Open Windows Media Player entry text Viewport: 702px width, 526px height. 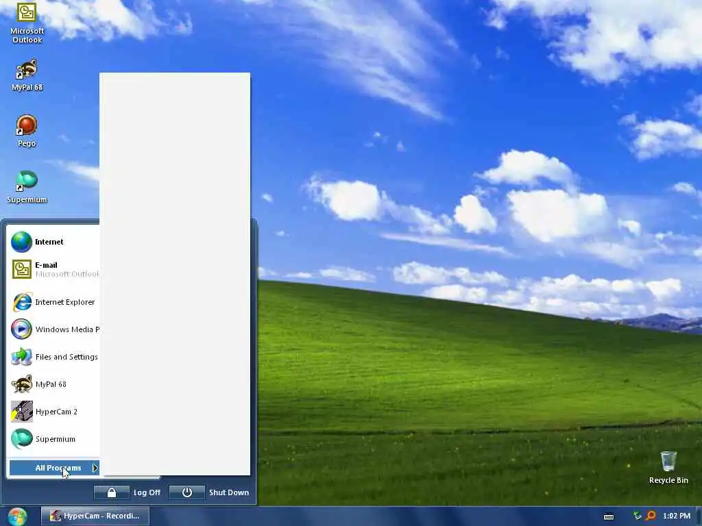67,329
